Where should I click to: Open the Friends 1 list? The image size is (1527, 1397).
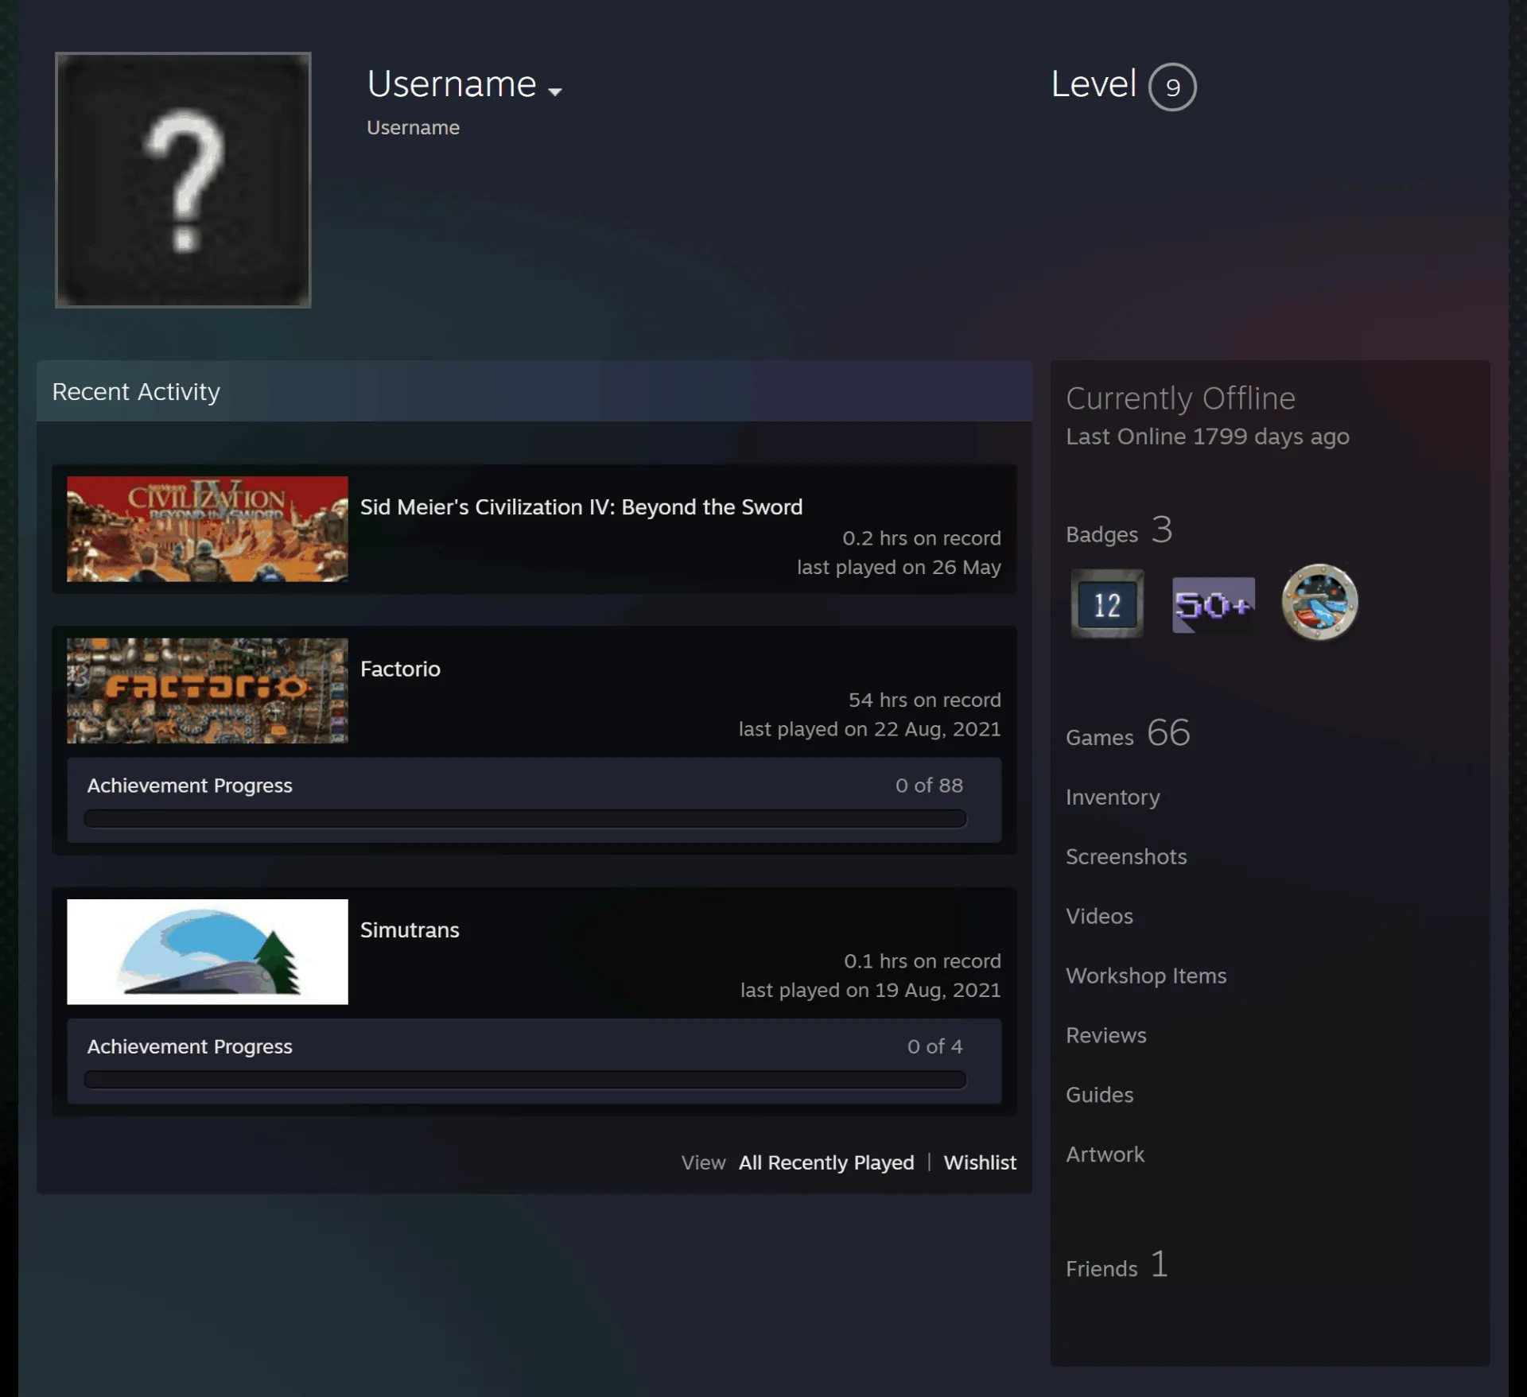1117,1265
